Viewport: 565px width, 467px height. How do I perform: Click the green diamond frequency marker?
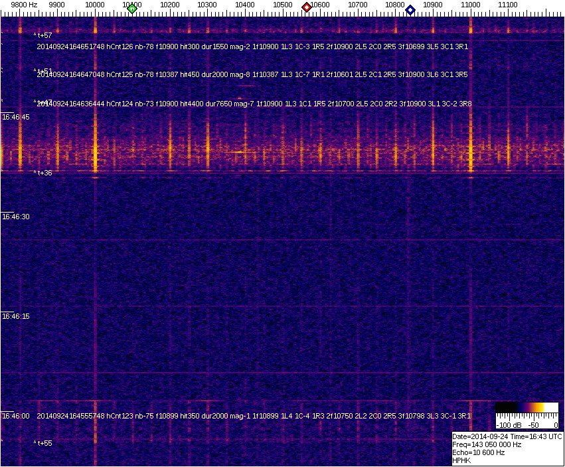point(132,9)
